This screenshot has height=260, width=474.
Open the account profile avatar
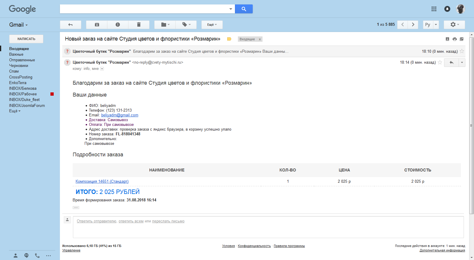coord(460,9)
